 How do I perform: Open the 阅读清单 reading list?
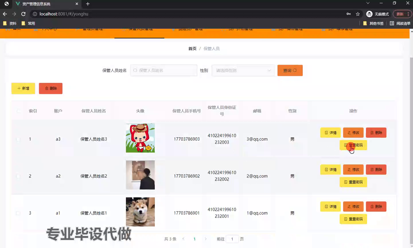point(400,23)
